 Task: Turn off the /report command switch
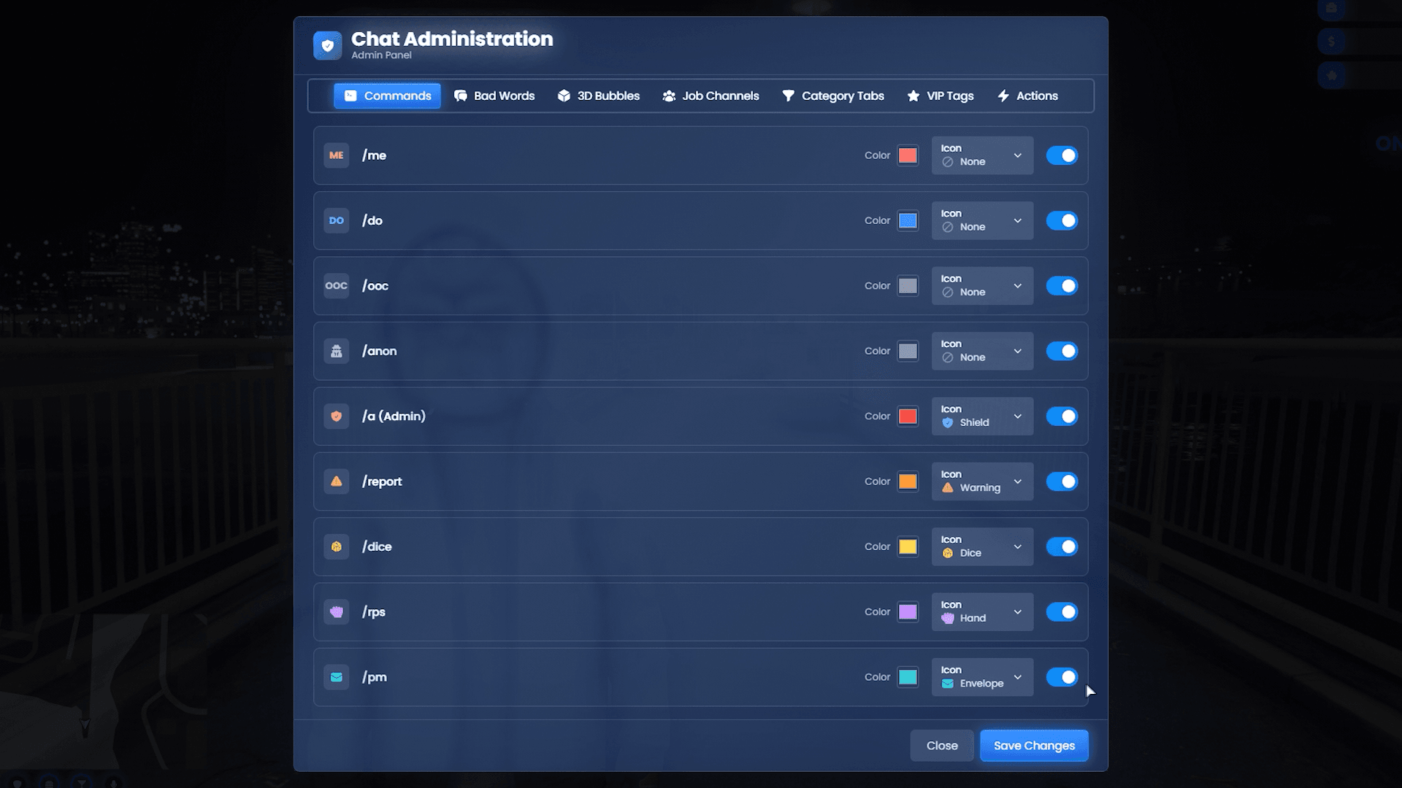coord(1061,482)
